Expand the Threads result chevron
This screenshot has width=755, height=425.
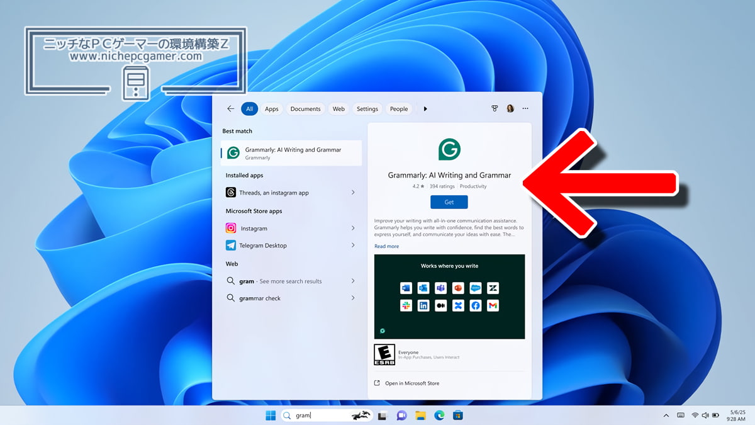coord(353,193)
